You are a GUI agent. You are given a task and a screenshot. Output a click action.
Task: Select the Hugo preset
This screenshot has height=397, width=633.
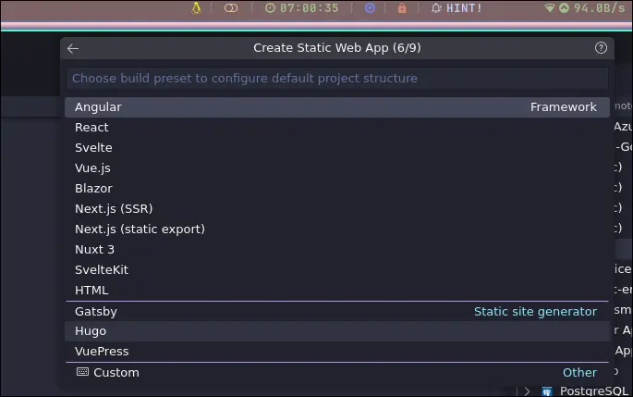pyautogui.click(x=337, y=331)
